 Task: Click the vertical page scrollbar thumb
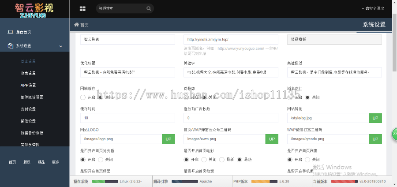click(x=394, y=42)
